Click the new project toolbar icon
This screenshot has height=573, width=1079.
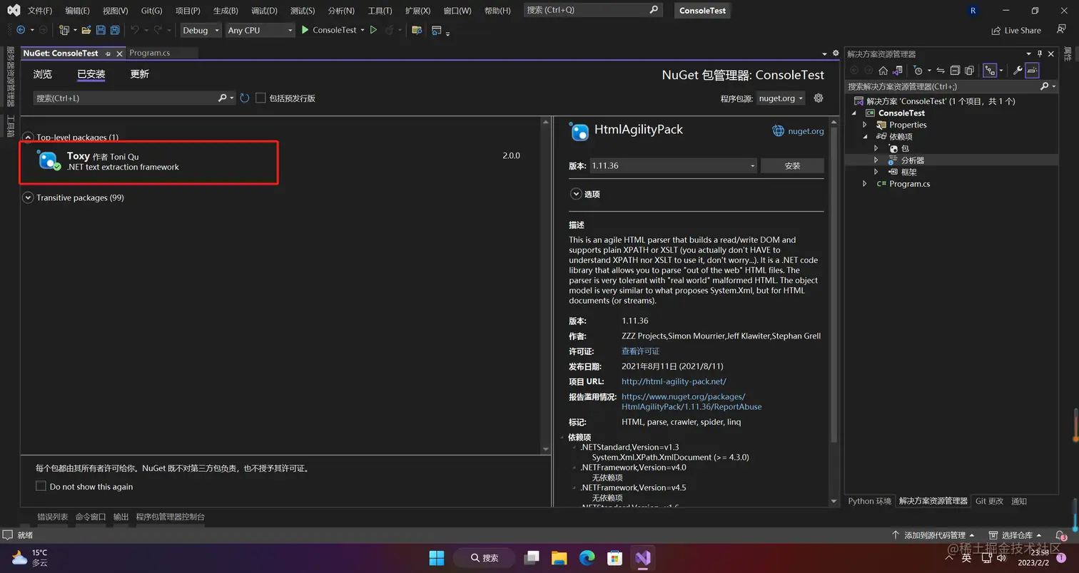(64, 30)
